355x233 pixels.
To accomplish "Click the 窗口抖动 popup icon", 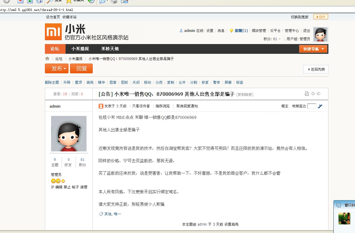I will (x=339, y=205).
